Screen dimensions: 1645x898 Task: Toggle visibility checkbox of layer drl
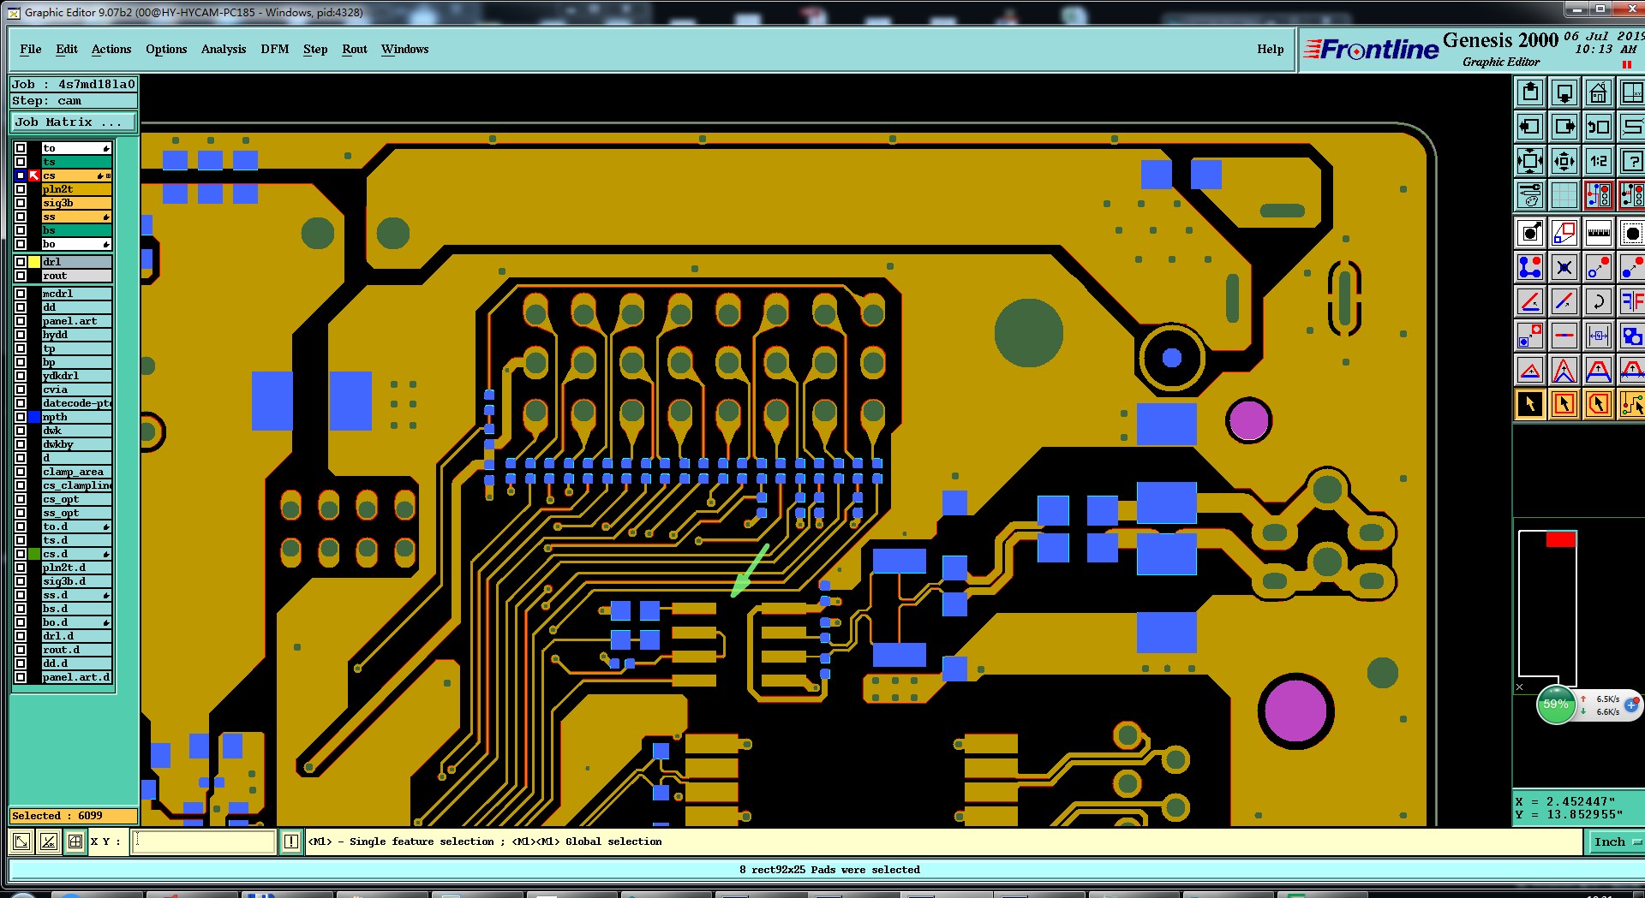21,262
